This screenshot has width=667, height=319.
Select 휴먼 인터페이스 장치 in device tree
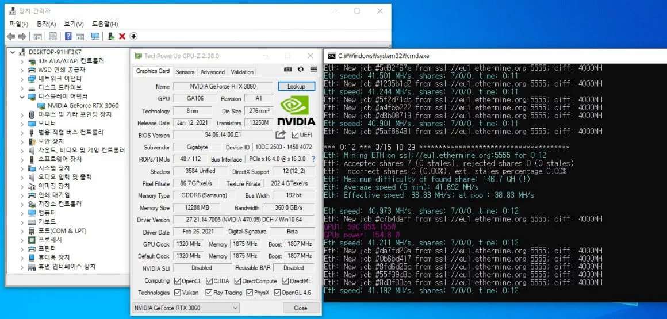click(x=67, y=266)
